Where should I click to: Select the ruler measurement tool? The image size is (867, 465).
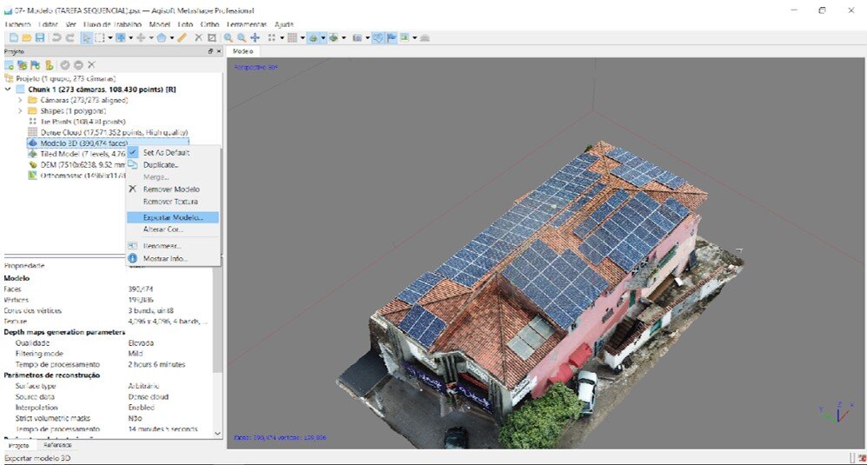tap(183, 38)
